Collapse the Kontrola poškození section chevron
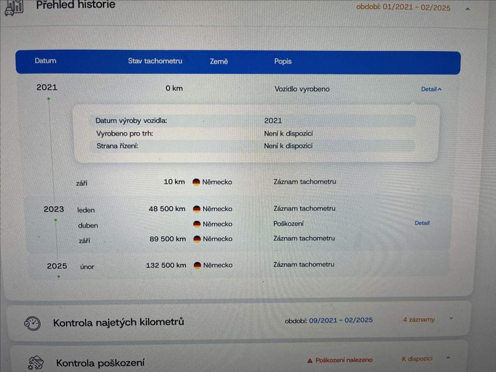 [x=448, y=358]
